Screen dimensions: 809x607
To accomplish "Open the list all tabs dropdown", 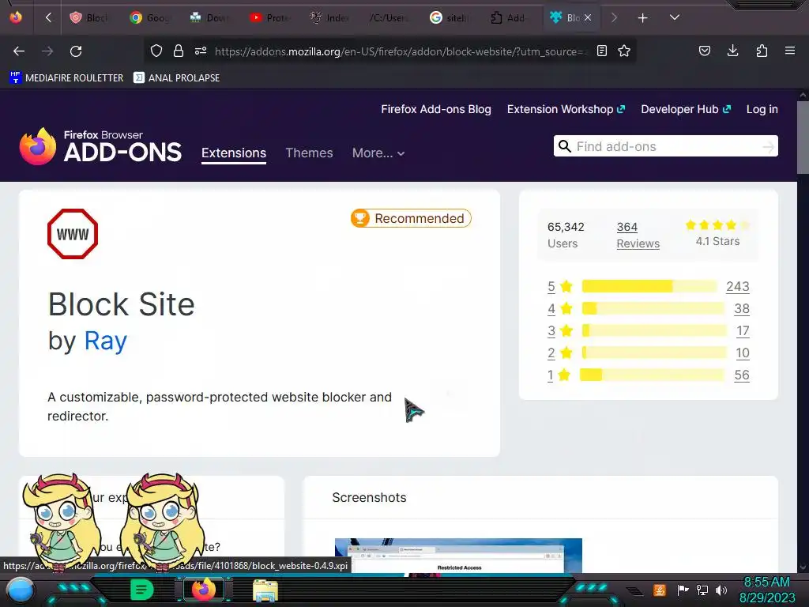I will coord(675,17).
